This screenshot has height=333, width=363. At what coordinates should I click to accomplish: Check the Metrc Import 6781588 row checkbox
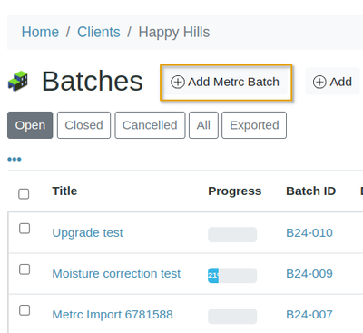[25, 310]
